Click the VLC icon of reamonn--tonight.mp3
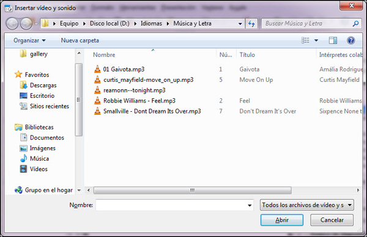 click(97, 90)
